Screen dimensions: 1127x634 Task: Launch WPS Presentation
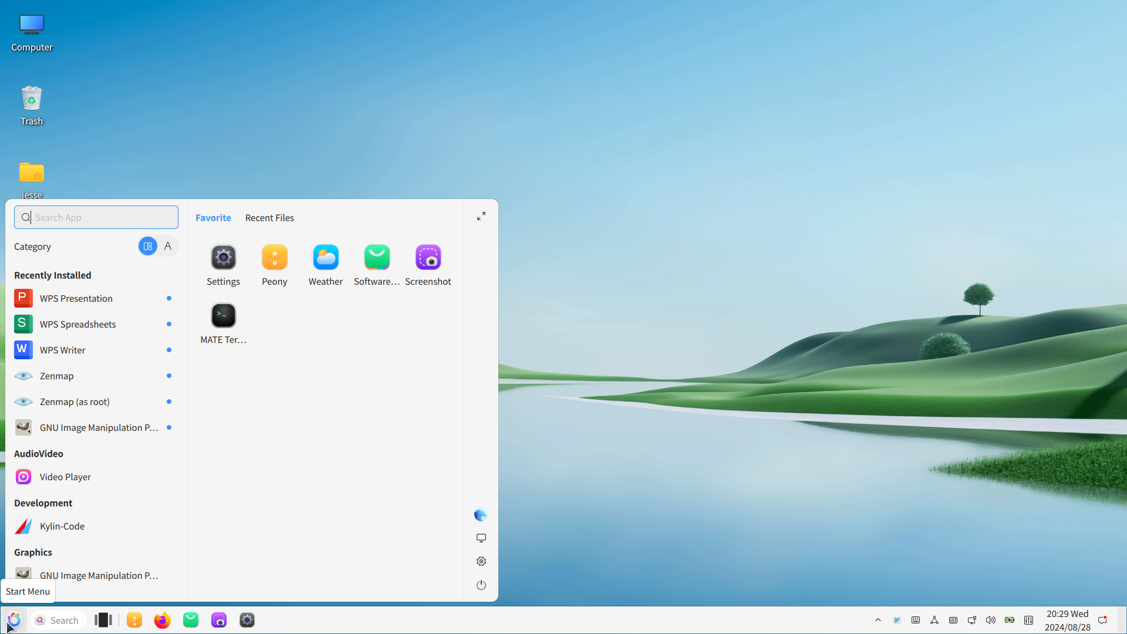click(95, 298)
